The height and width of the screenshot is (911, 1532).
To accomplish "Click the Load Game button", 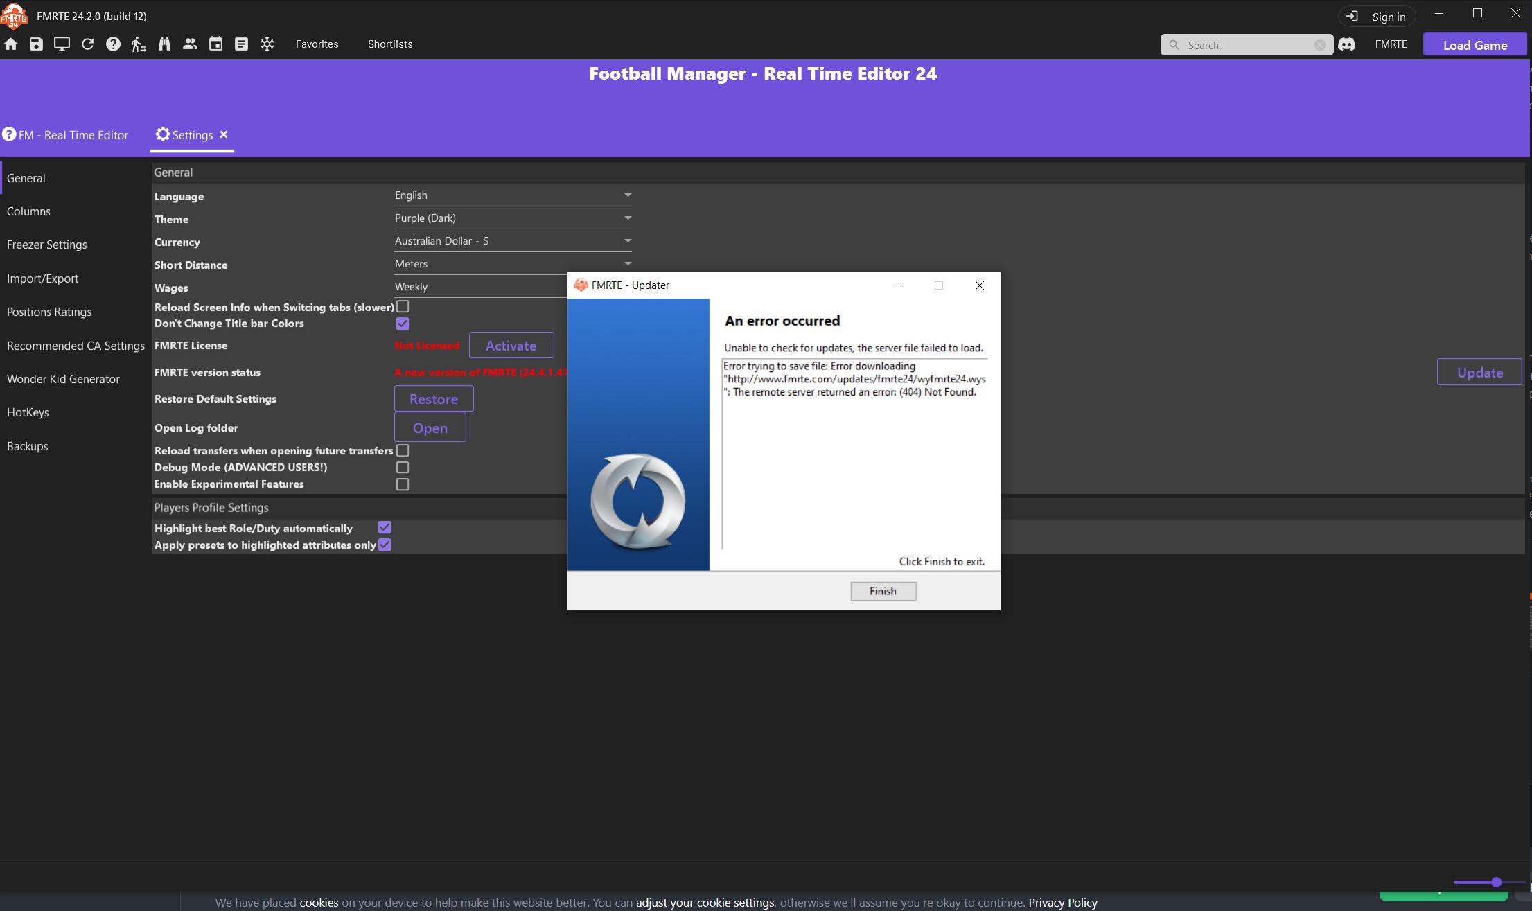I will pos(1474,45).
